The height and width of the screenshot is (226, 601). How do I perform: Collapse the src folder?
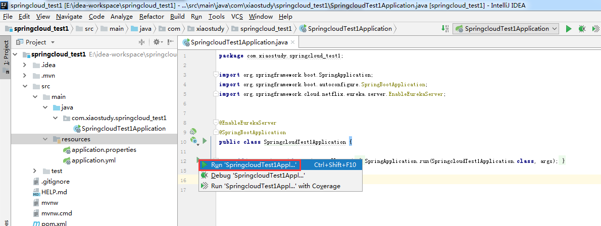point(25,86)
